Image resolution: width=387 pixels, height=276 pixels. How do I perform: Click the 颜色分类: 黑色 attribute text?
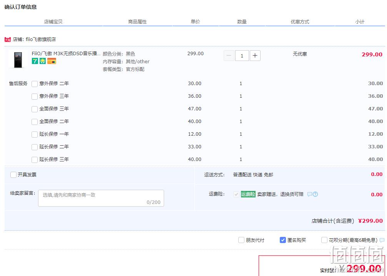coord(119,54)
